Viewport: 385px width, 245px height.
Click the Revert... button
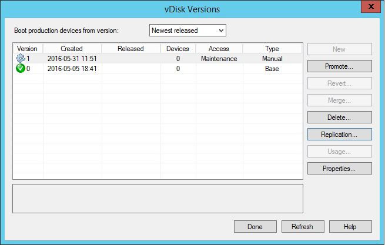tap(340, 83)
